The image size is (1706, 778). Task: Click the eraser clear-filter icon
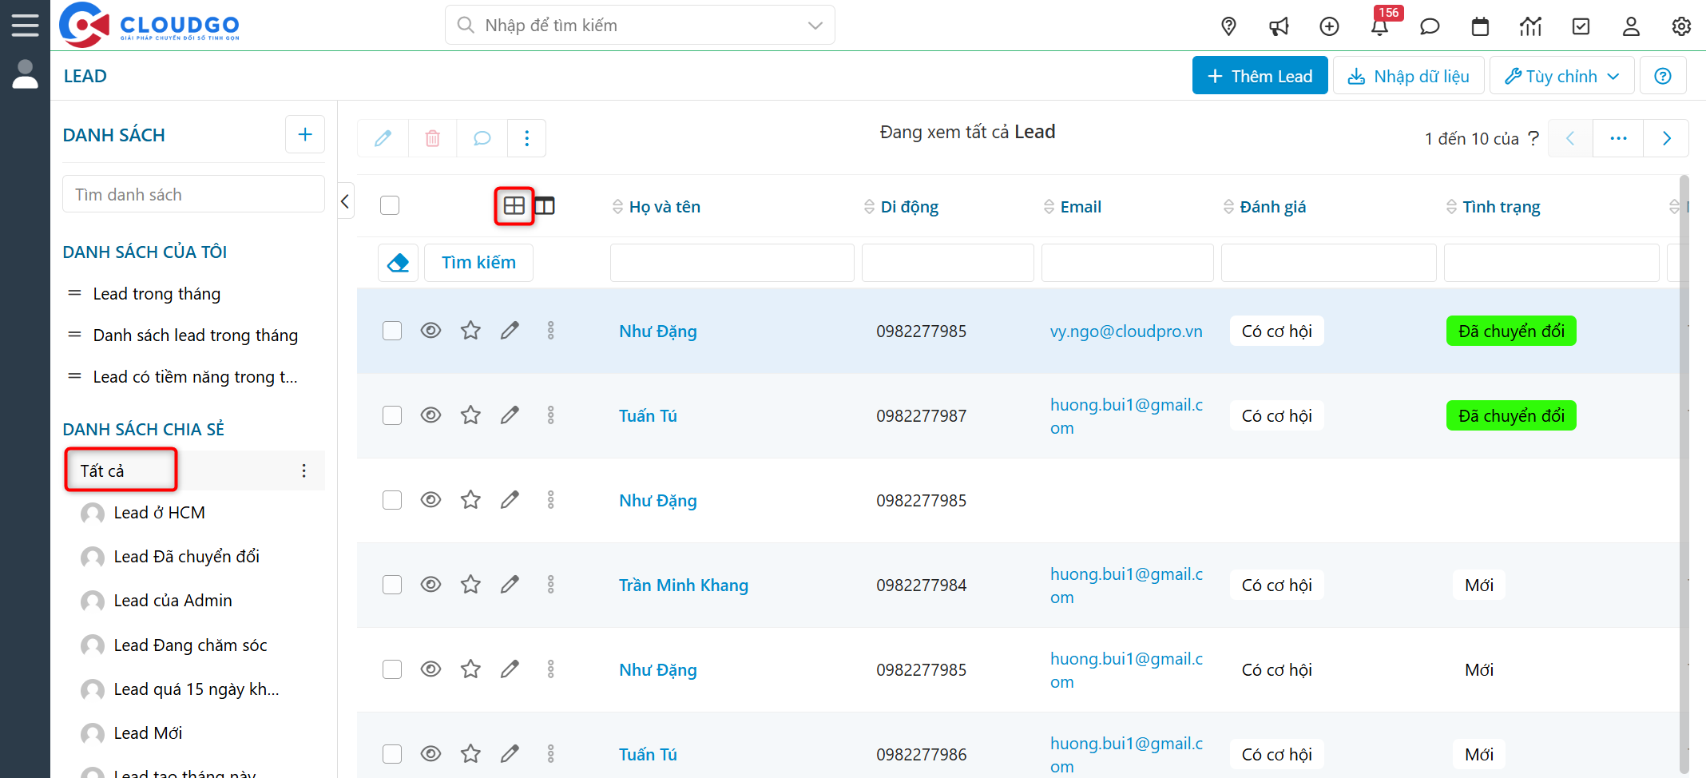click(398, 263)
